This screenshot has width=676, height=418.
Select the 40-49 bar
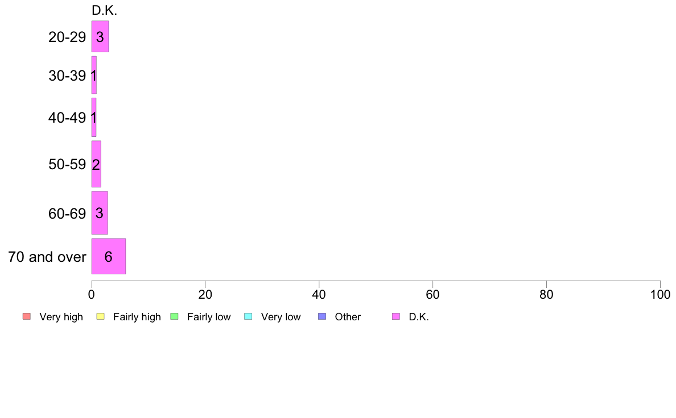(94, 117)
